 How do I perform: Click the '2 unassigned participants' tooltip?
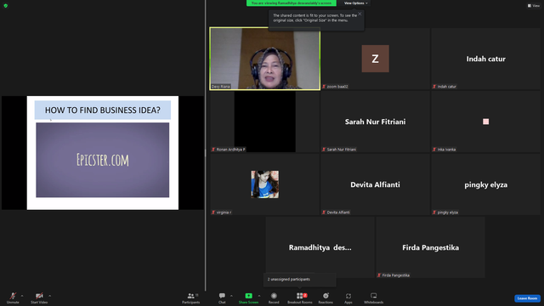pos(300,280)
